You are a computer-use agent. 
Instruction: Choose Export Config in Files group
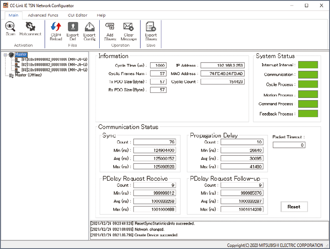(x=89, y=31)
